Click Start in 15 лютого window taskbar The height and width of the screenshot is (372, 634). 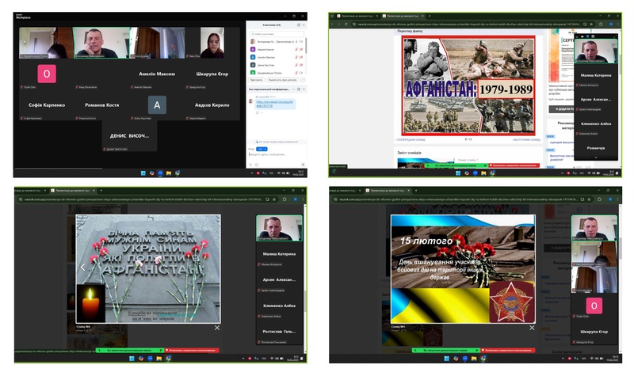pyautogui.click(x=446, y=359)
